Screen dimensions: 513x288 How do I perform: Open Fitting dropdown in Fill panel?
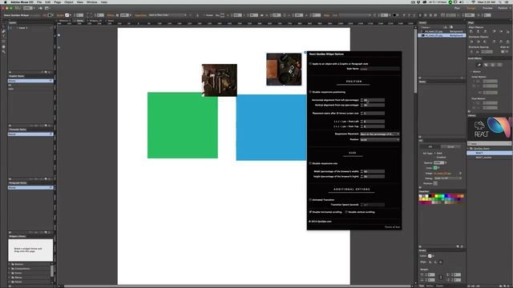448,178
